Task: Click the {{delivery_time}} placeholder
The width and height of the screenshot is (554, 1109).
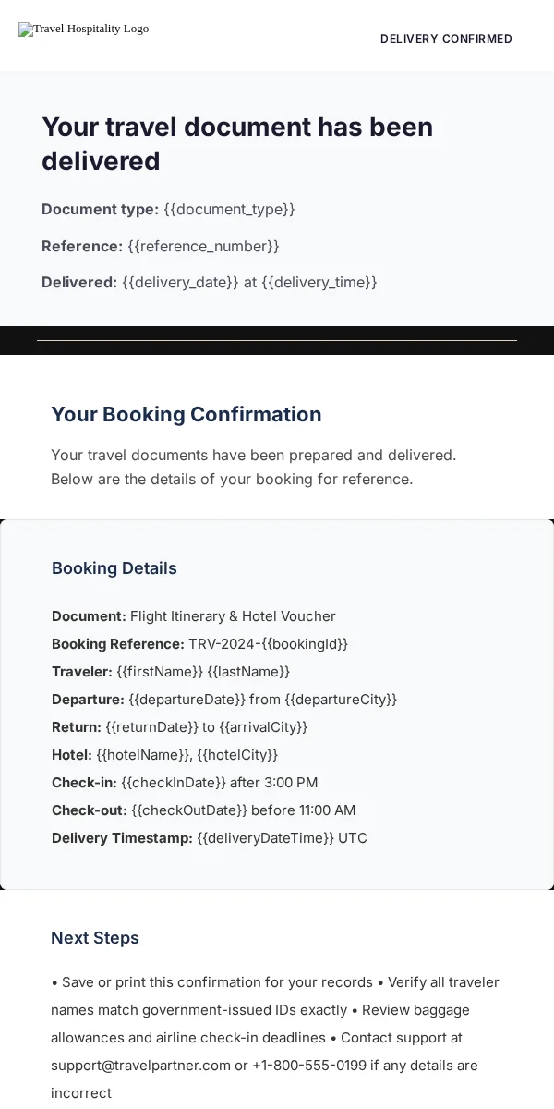Action: click(x=319, y=283)
